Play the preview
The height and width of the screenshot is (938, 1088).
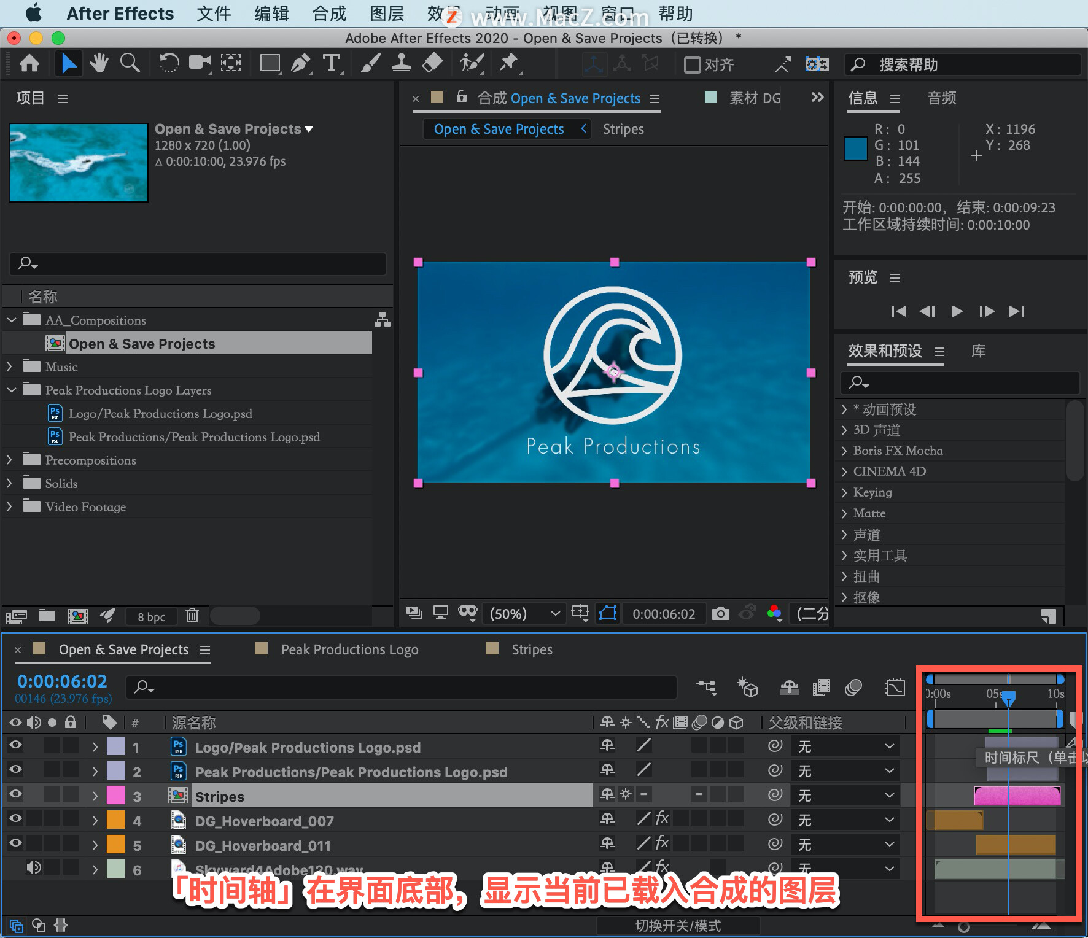pos(957,311)
